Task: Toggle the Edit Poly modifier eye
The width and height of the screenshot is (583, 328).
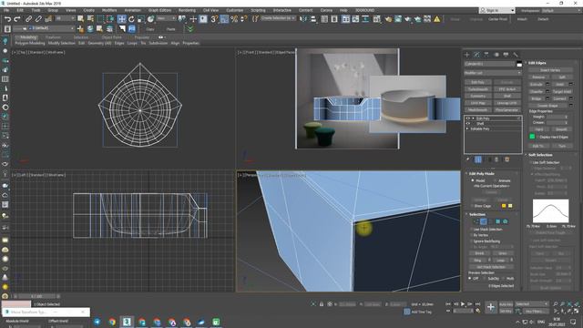Action: [x=468, y=118]
